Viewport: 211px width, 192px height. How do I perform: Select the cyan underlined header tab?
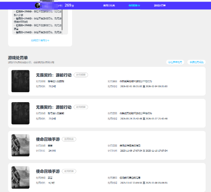pos(134,5)
